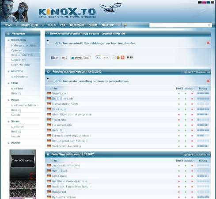Open the Ghost Rider: Spirit of Vengeance link
Viewport: 216px width, 199px height.
(72, 114)
